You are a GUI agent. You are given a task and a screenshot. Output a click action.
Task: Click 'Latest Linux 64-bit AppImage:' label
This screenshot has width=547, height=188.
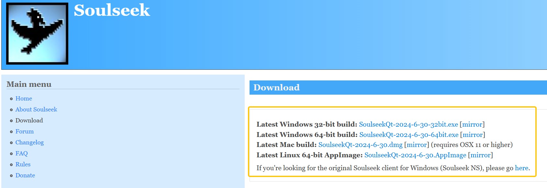(309, 155)
